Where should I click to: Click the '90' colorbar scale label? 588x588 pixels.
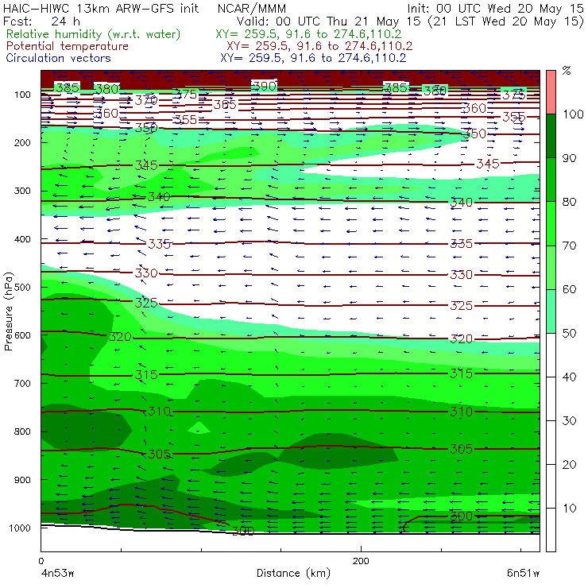(569, 158)
